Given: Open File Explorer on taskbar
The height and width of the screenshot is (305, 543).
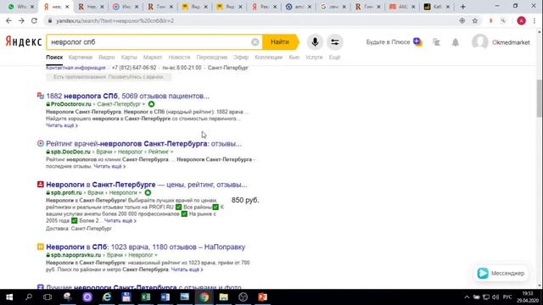Looking at the screenshot, I should [x=224, y=297].
